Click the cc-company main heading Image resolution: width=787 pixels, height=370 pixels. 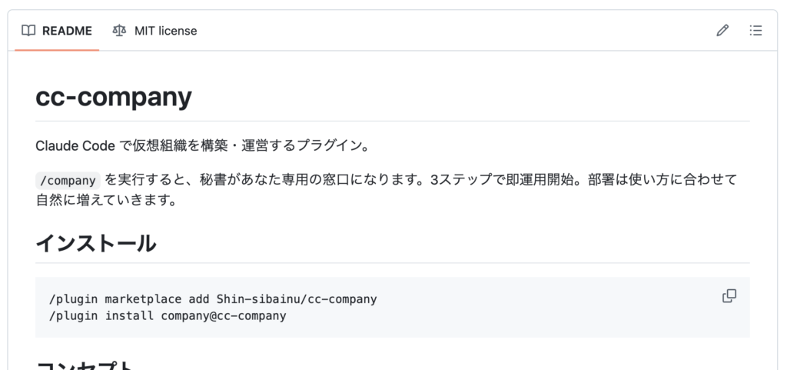tap(113, 98)
